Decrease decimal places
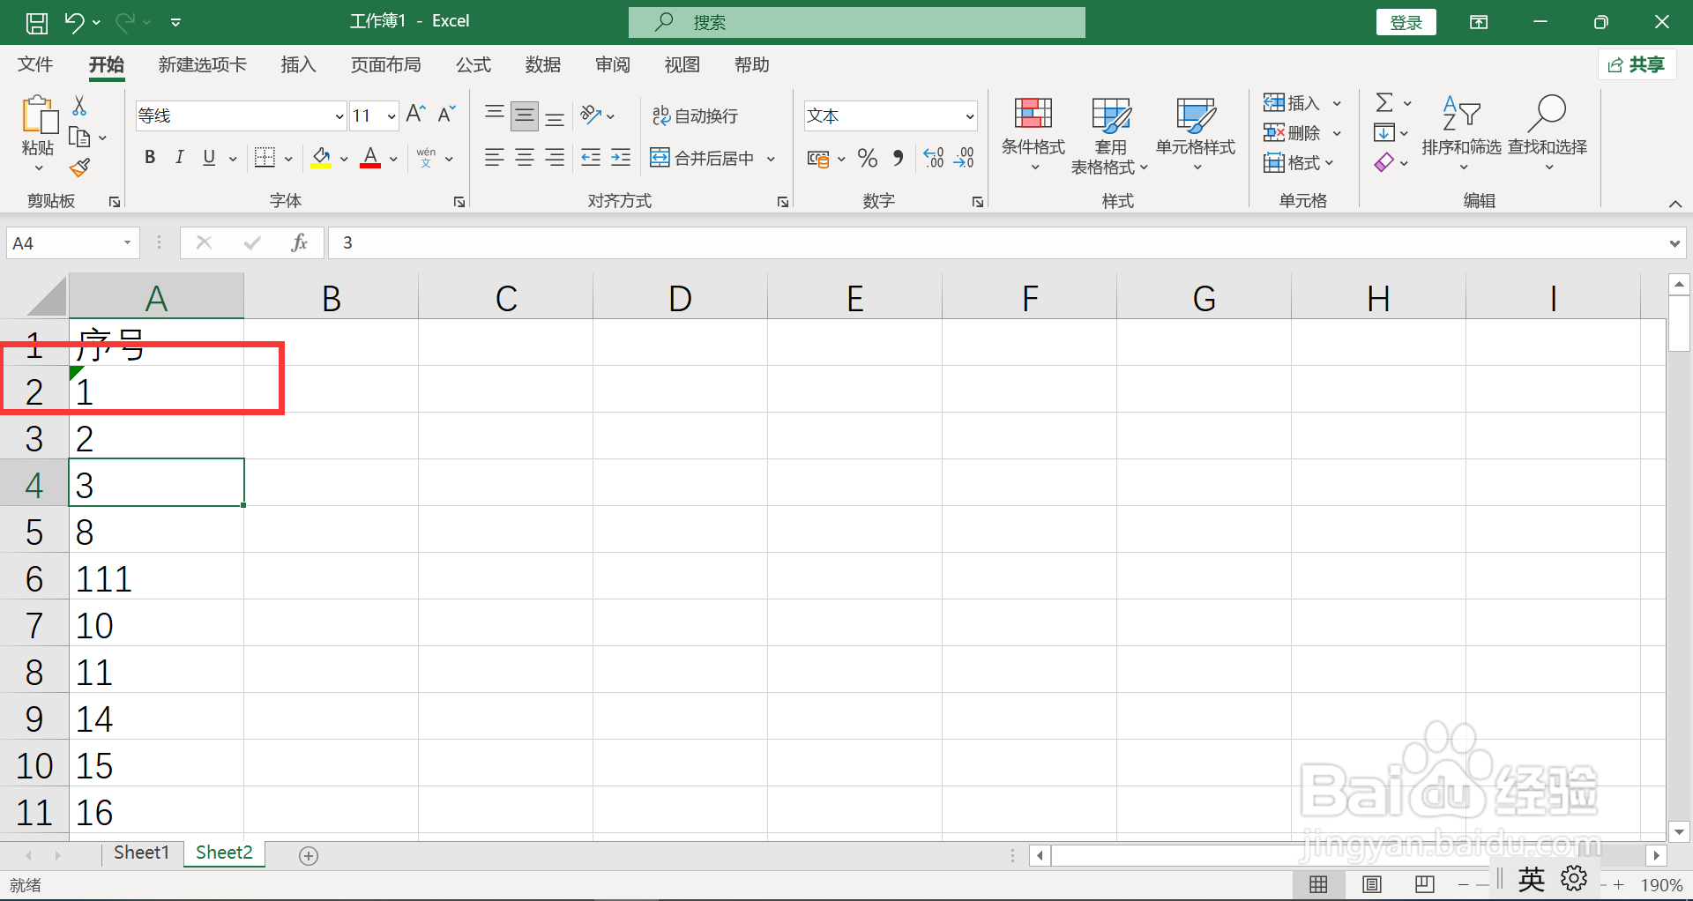This screenshot has width=1693, height=901. pos(965,159)
